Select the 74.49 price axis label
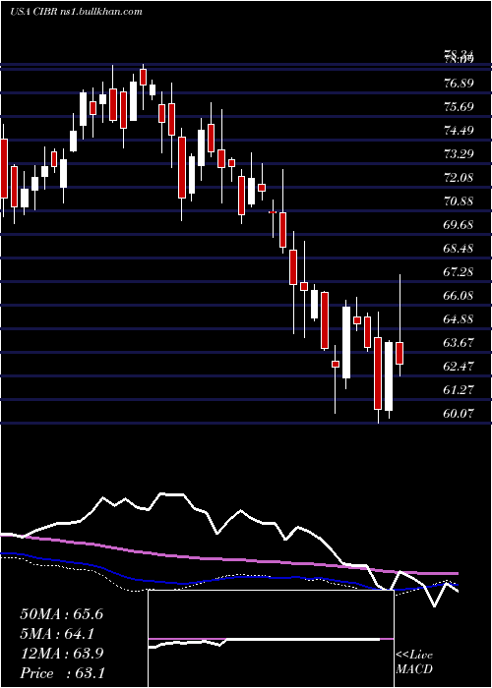 tap(459, 131)
